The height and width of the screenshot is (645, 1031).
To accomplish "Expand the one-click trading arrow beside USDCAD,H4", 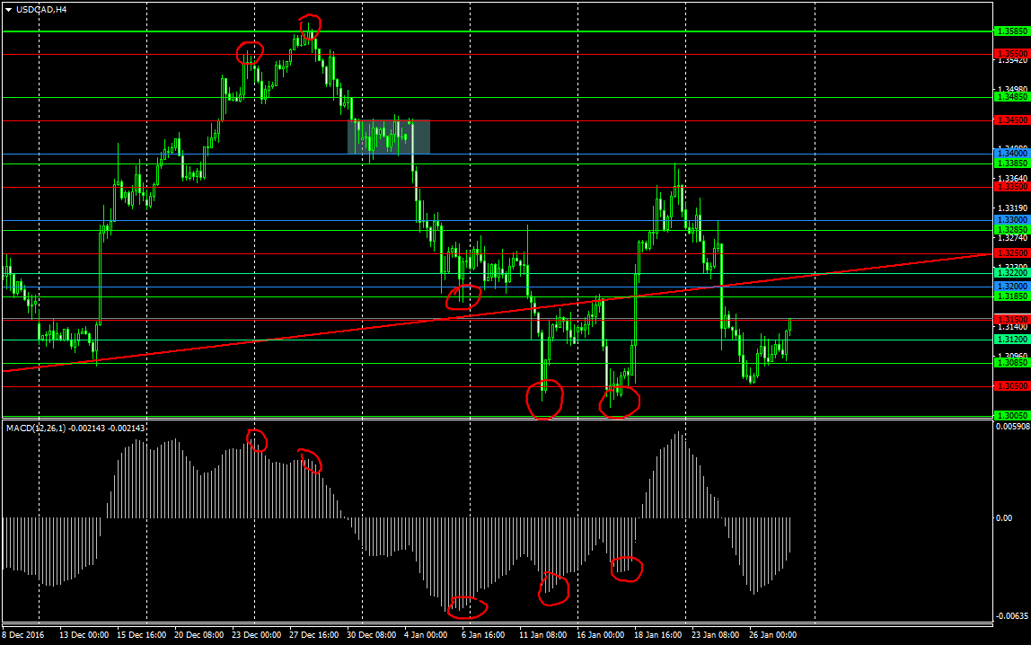I will pos(9,10).
